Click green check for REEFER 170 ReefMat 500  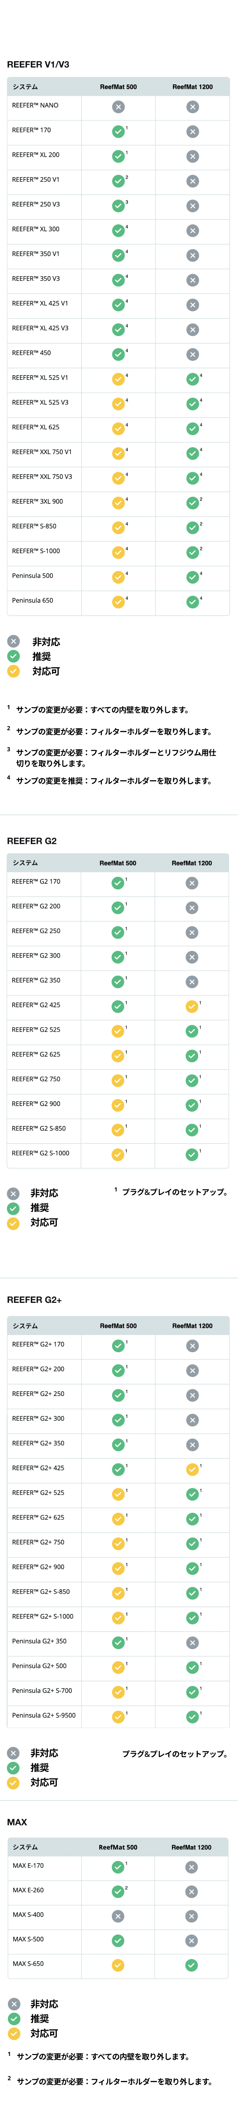click(x=118, y=132)
